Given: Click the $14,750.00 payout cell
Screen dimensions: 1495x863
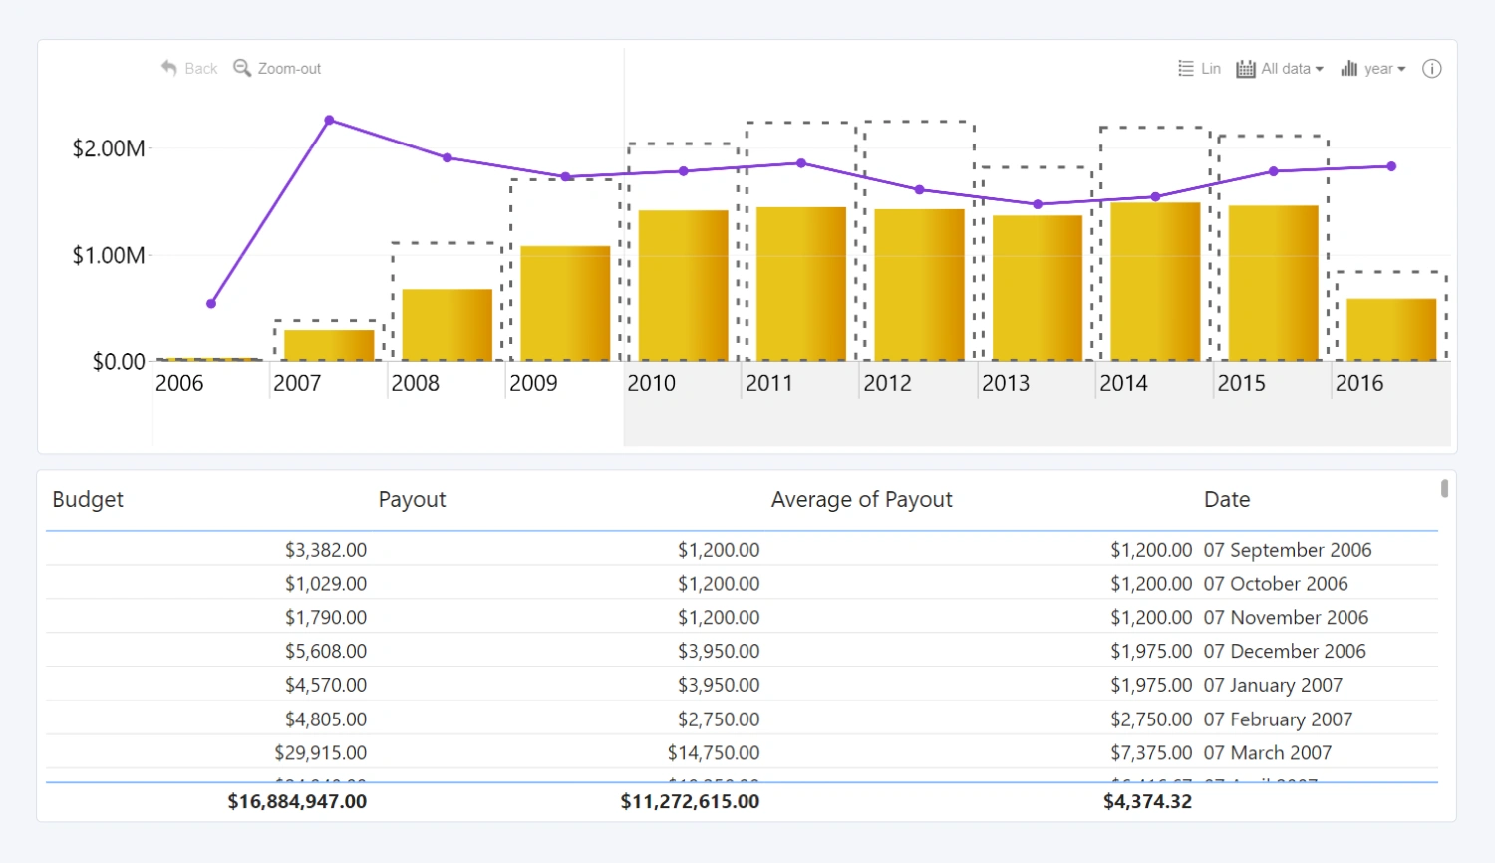Looking at the screenshot, I should (714, 753).
